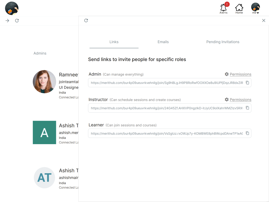This screenshot has width=269, height=202.
Task: Go to Home via house icon
Action: [x=239, y=8]
